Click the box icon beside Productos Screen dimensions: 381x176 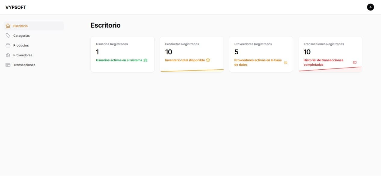click(8, 45)
